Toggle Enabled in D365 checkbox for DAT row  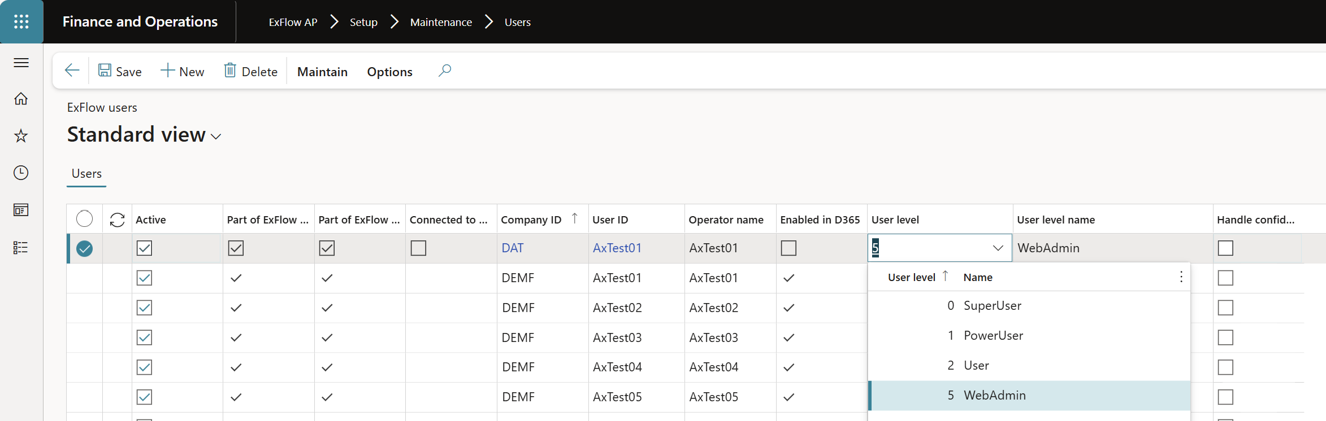pos(788,248)
